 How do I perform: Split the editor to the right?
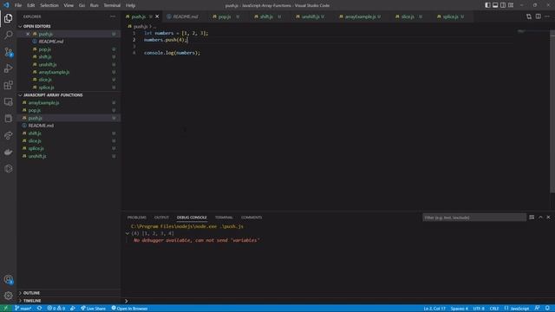[x=538, y=16]
